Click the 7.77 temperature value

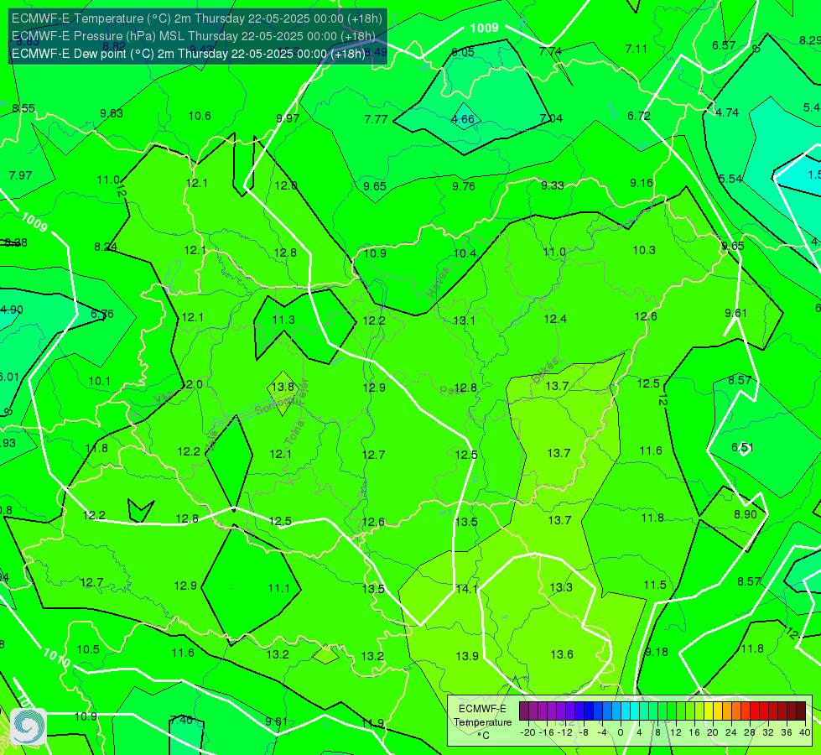click(376, 119)
